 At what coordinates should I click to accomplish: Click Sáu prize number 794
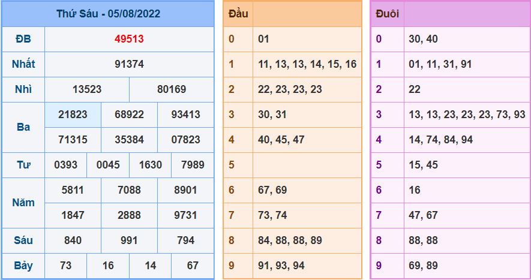pyautogui.click(x=185, y=240)
